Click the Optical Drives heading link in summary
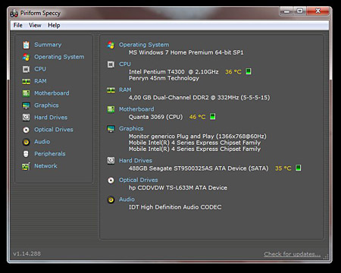The image size is (341, 273). point(139,180)
